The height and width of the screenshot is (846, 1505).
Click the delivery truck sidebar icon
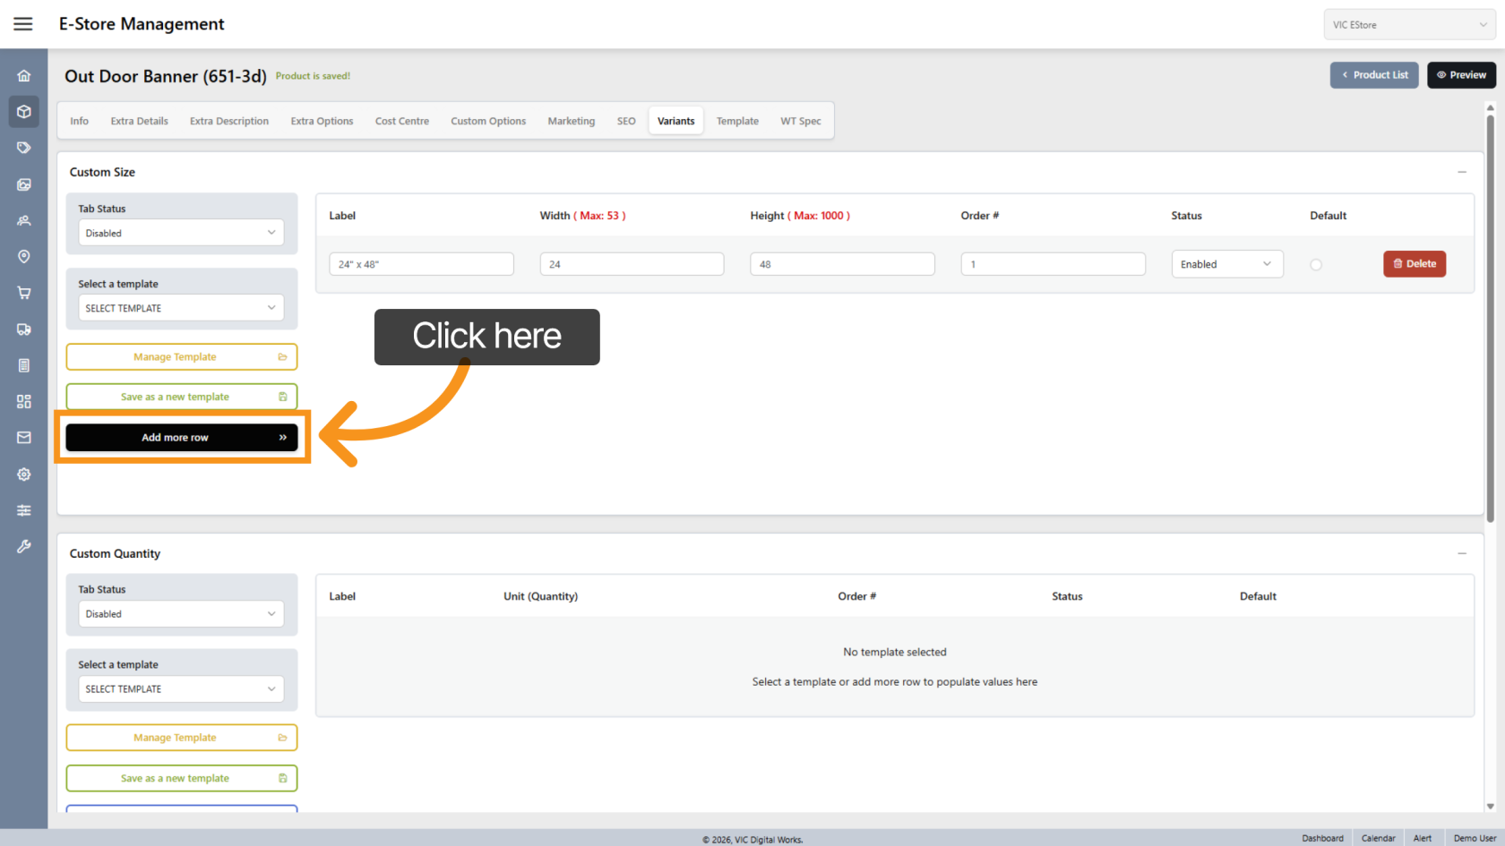click(x=24, y=329)
